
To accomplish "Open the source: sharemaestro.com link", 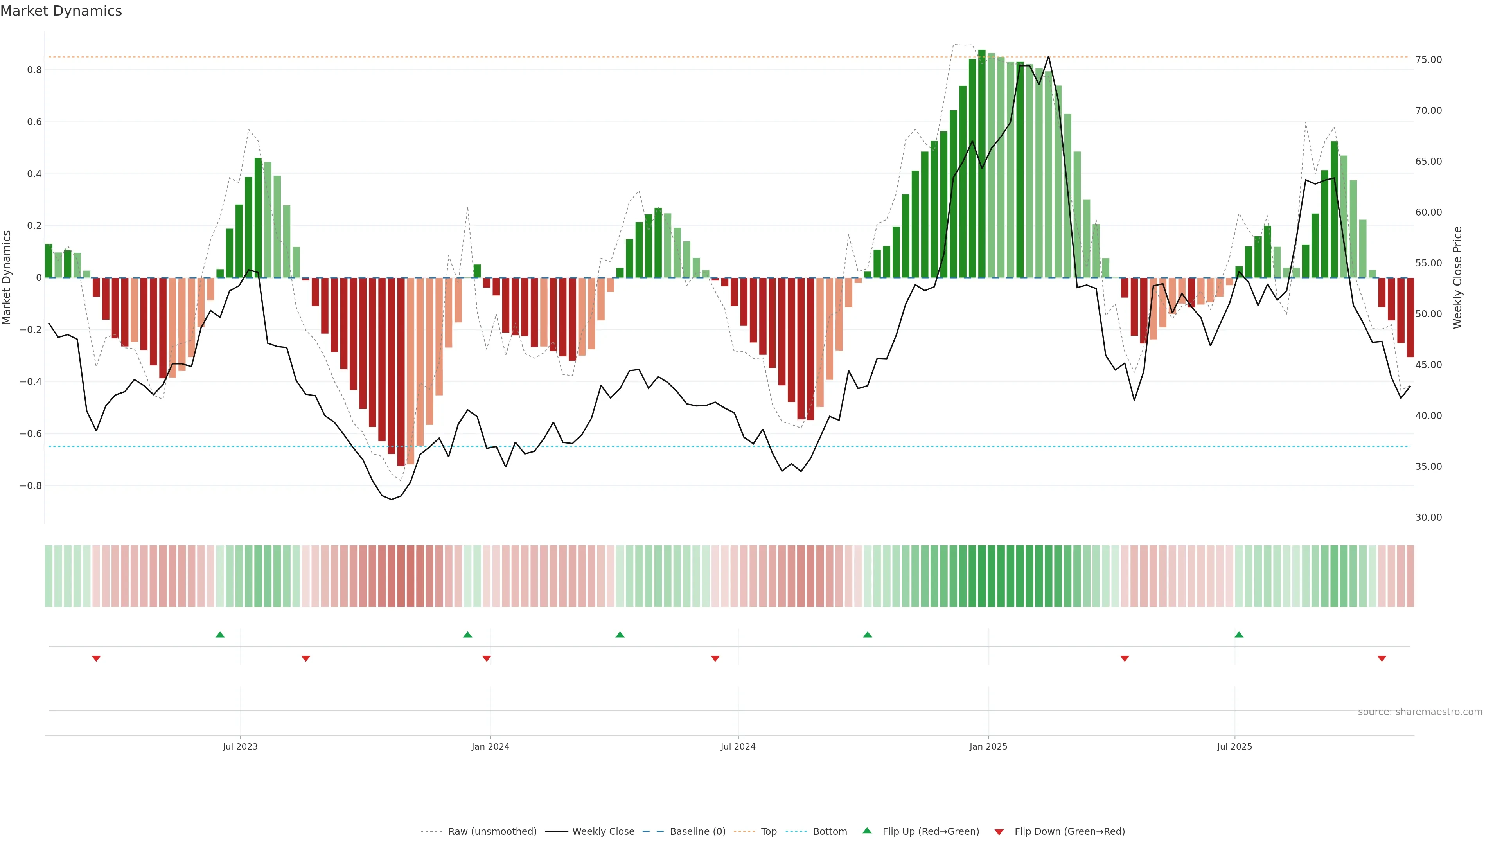I will point(1420,712).
